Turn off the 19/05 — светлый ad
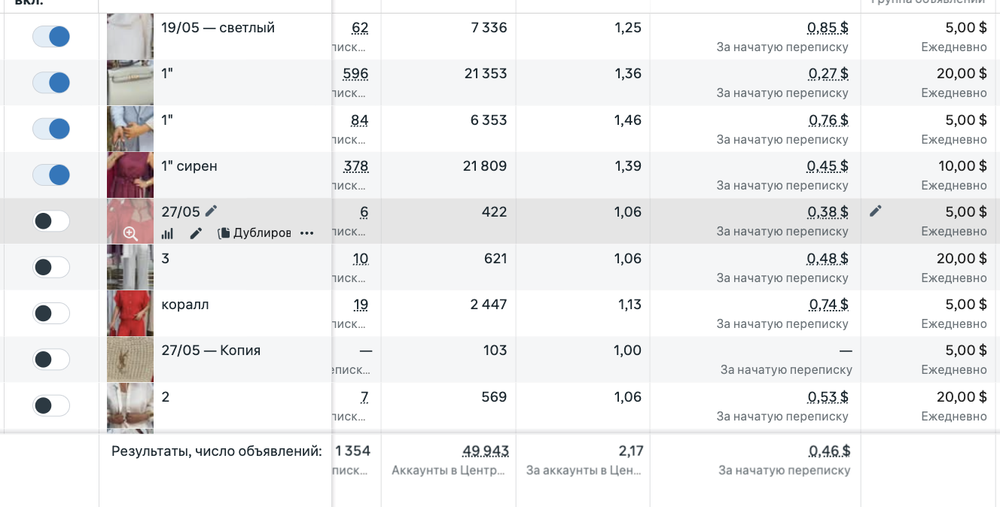The width and height of the screenshot is (1000, 507). click(x=51, y=36)
